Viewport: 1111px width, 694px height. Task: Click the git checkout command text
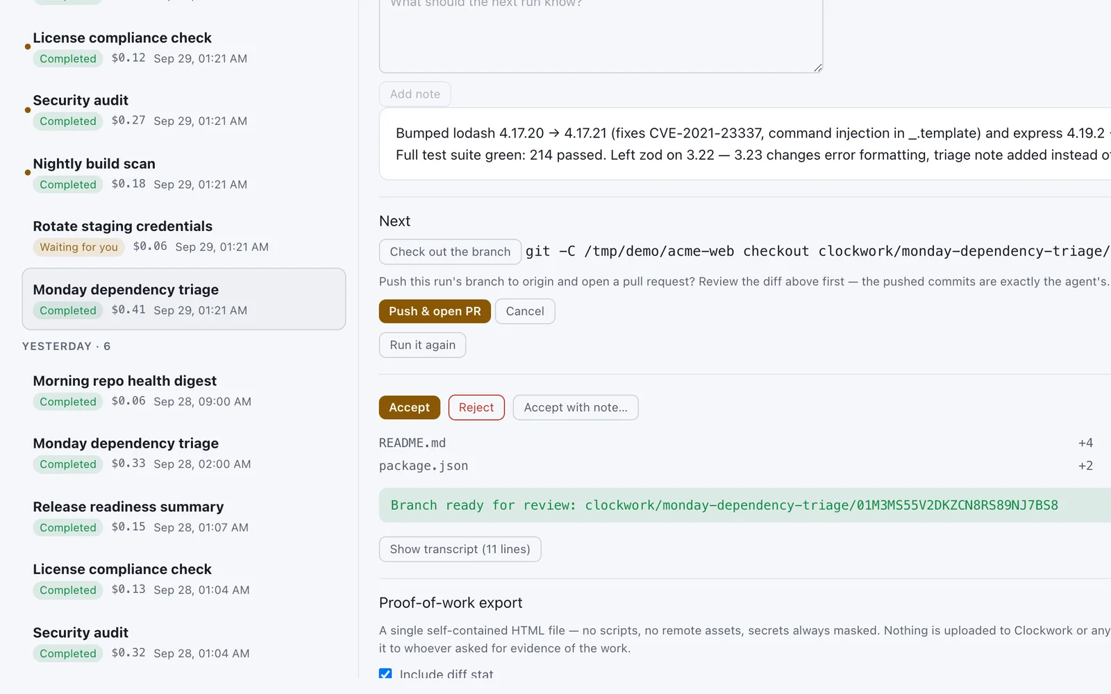(818, 251)
